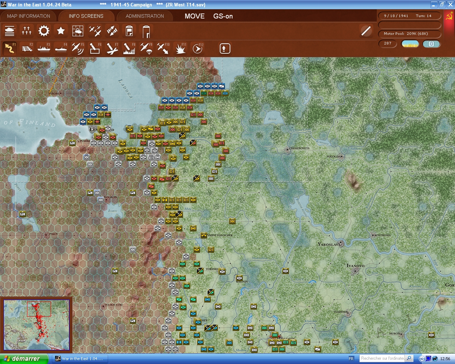This screenshot has height=364, width=455.
Task: Select the F8 bomb city mode
Action: click(x=129, y=48)
